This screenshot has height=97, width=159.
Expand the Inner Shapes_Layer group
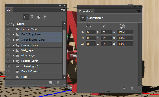click(x=13, y=40)
